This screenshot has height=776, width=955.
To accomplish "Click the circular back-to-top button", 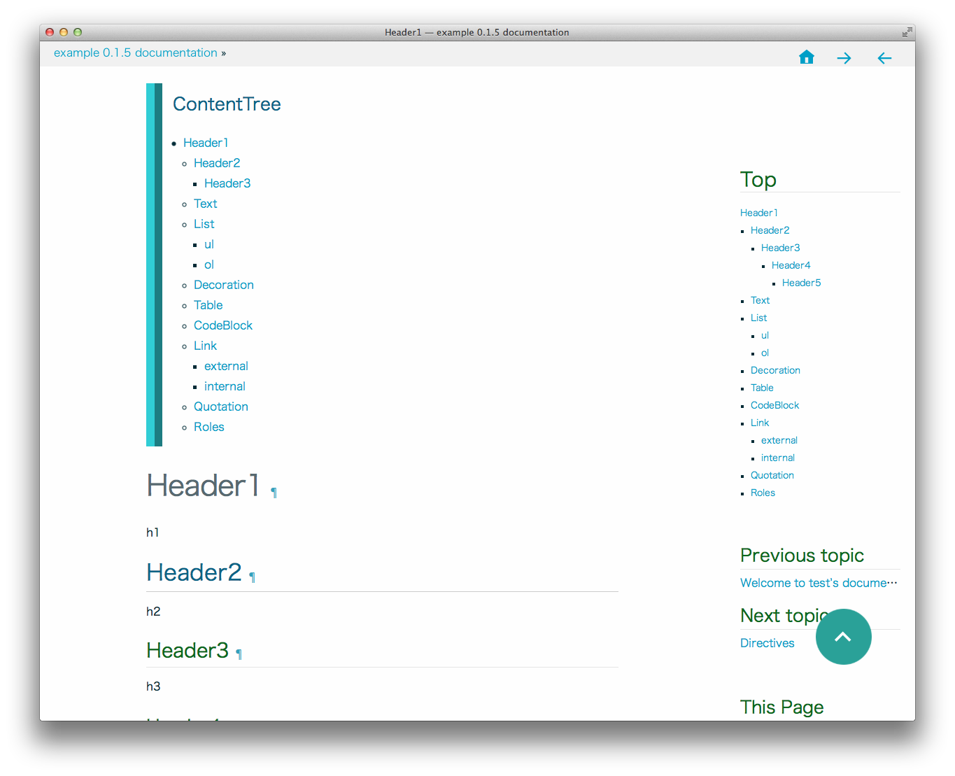I will (843, 637).
